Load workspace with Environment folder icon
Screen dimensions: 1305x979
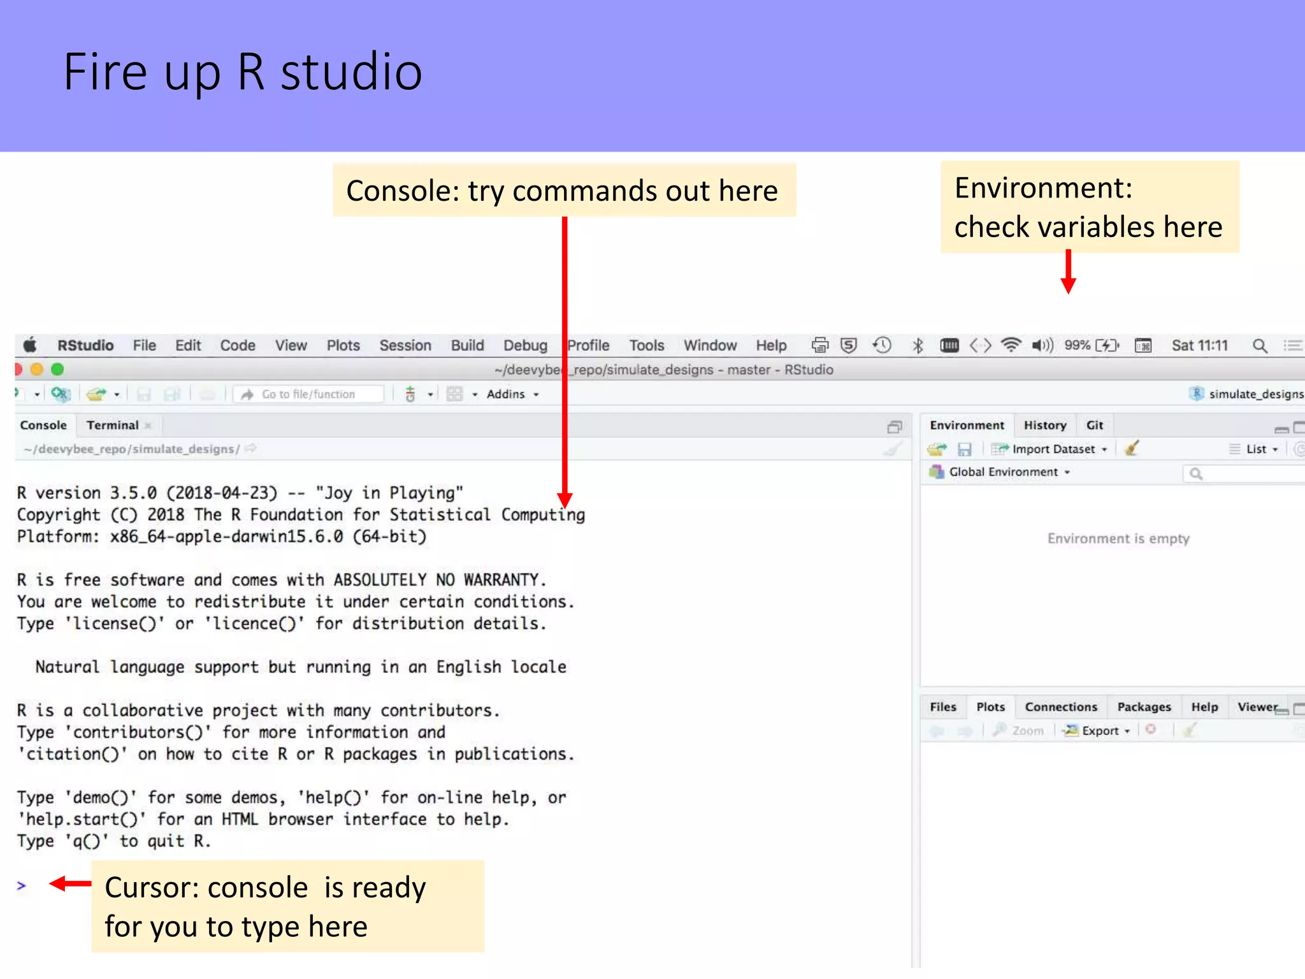coord(937,449)
